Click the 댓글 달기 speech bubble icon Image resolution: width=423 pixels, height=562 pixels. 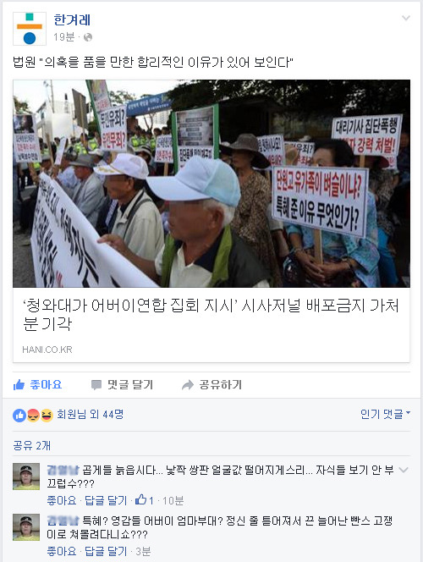pyautogui.click(x=96, y=385)
